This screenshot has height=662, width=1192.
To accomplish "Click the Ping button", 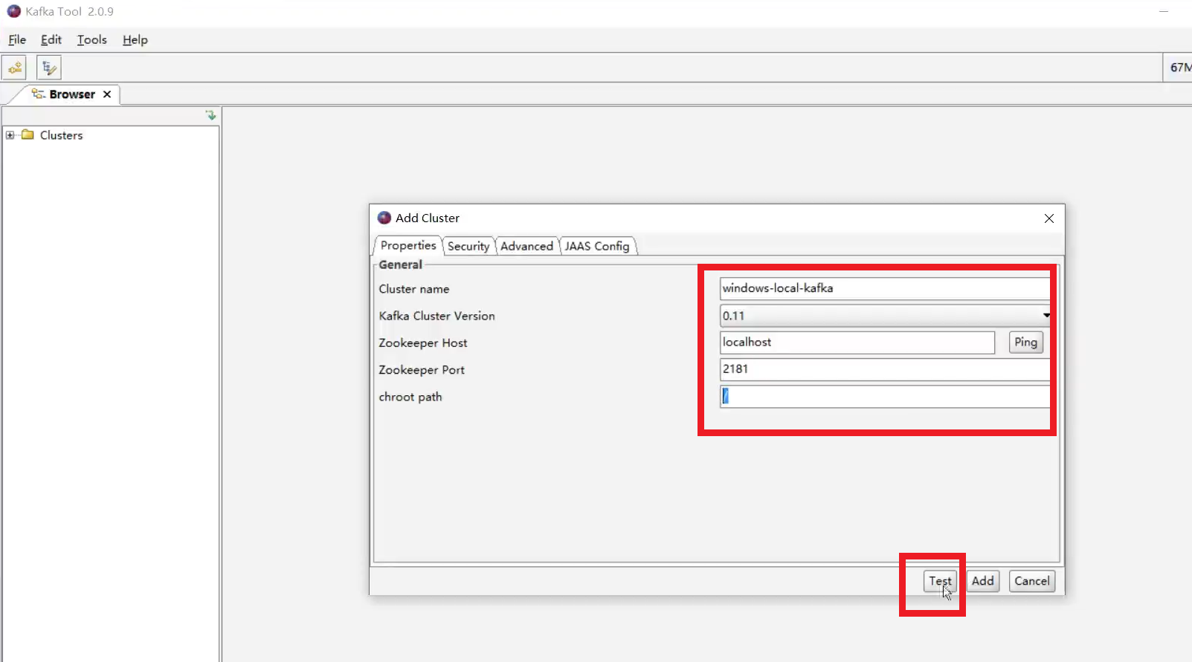I will (1025, 342).
